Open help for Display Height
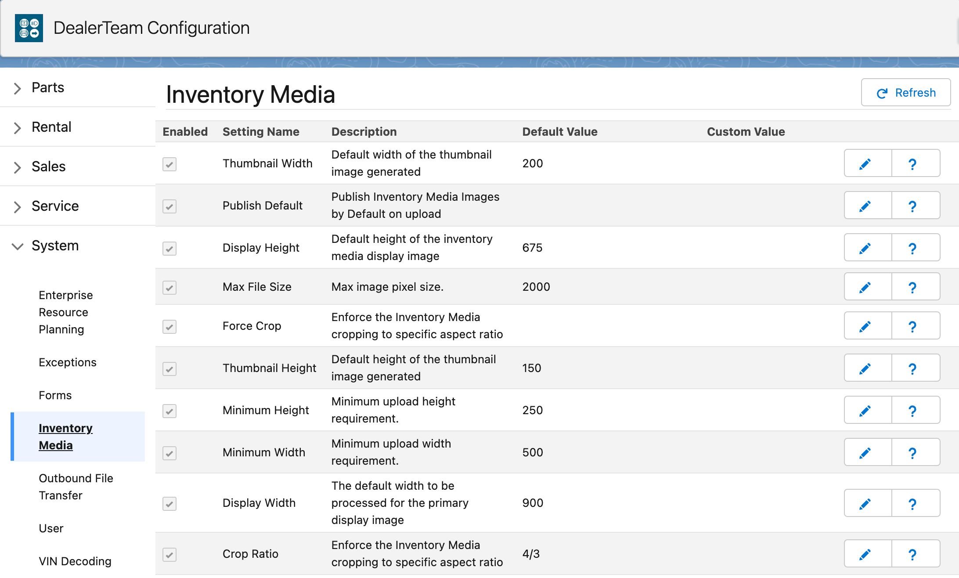This screenshot has height=578, width=959. coord(916,248)
